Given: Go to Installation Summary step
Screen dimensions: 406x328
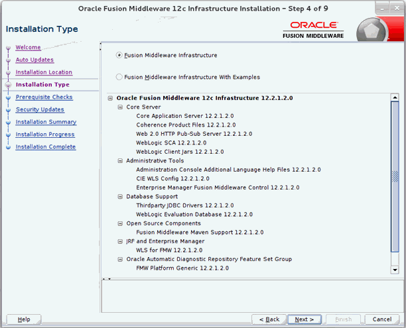Looking at the screenshot, I should pos(46,122).
